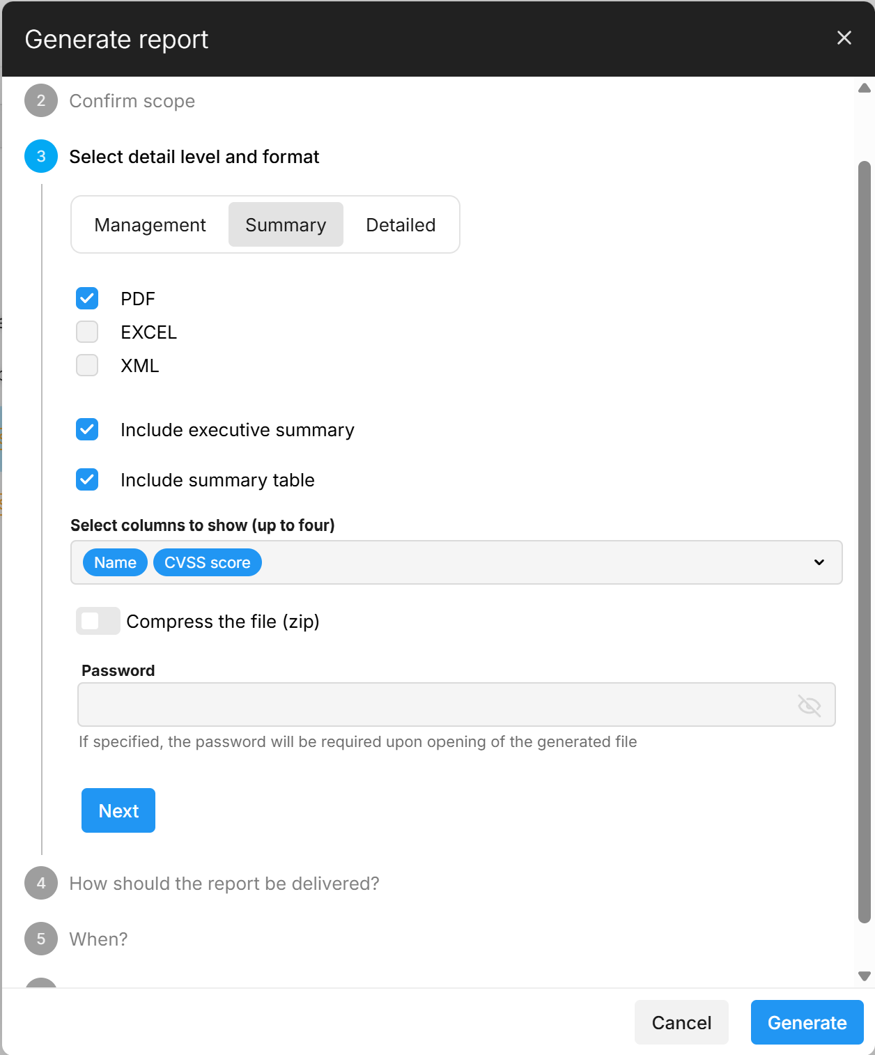This screenshot has height=1055, width=875.
Task: Click the step 4 number icon
Action: pyautogui.click(x=41, y=884)
